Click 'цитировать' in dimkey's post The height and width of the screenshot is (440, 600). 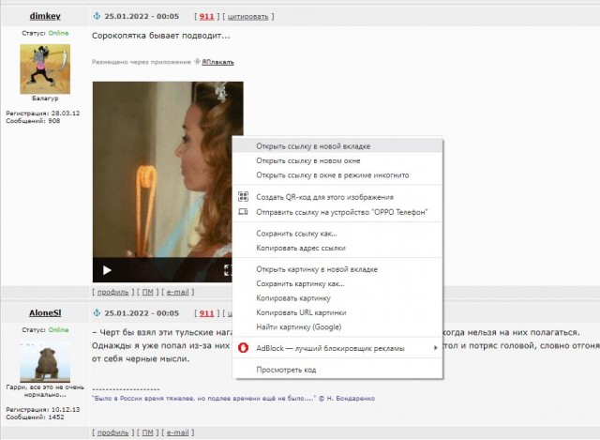(247, 17)
